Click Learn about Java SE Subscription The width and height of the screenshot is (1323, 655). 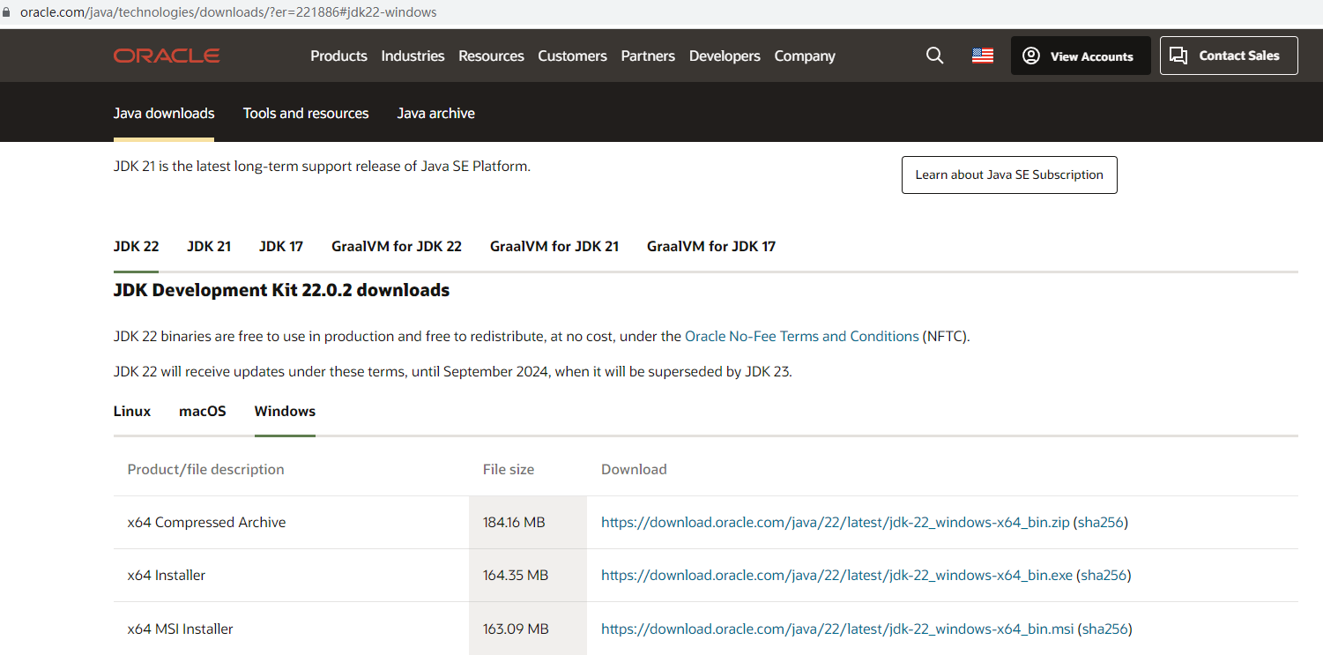click(x=1008, y=175)
